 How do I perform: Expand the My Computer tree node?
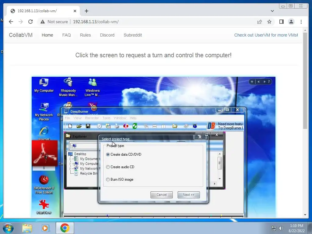pos(70,164)
